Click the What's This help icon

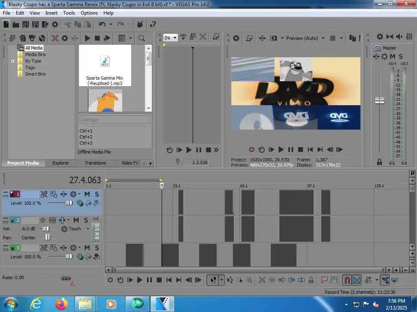click(x=153, y=25)
